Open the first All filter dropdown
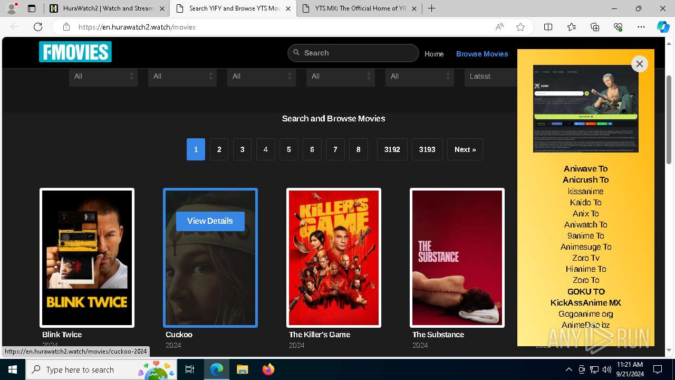 pyautogui.click(x=103, y=77)
